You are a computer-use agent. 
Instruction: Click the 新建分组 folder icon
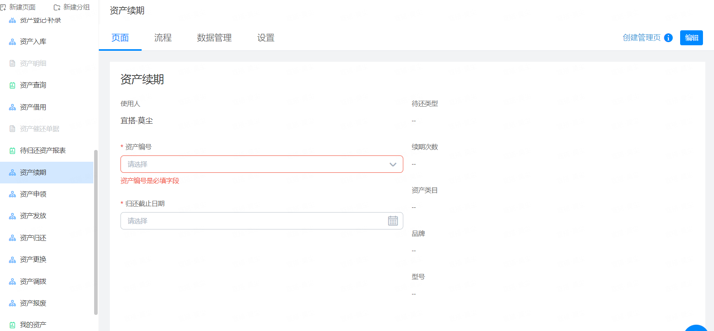coord(57,7)
